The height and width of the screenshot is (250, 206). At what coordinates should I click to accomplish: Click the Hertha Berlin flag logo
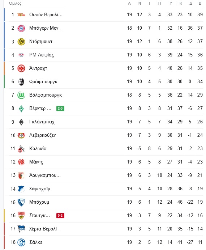tap(21, 229)
